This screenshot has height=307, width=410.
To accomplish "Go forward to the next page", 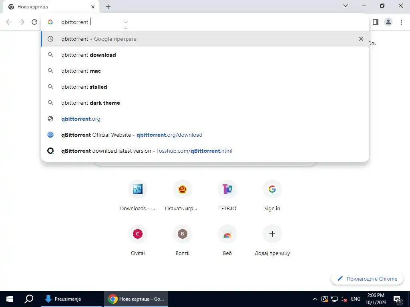I will point(22,22).
